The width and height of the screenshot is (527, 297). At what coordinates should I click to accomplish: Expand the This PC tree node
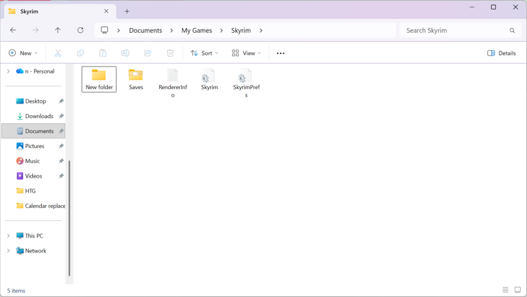pos(8,235)
